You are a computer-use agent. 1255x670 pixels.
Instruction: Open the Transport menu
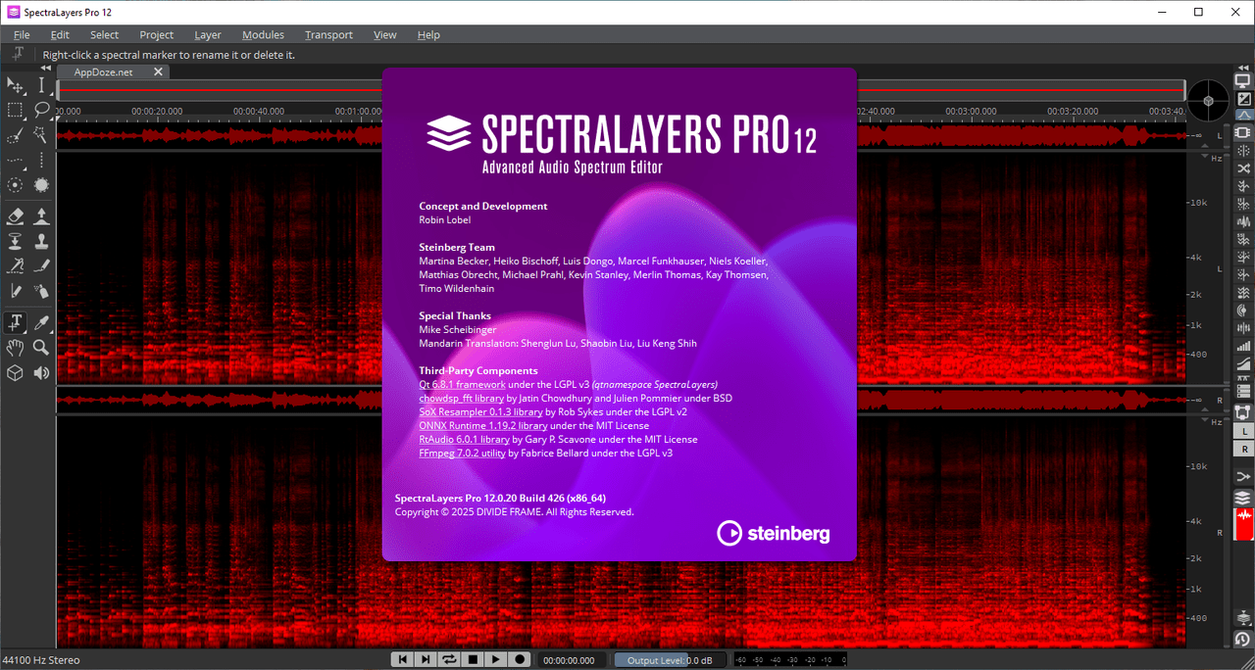328,34
